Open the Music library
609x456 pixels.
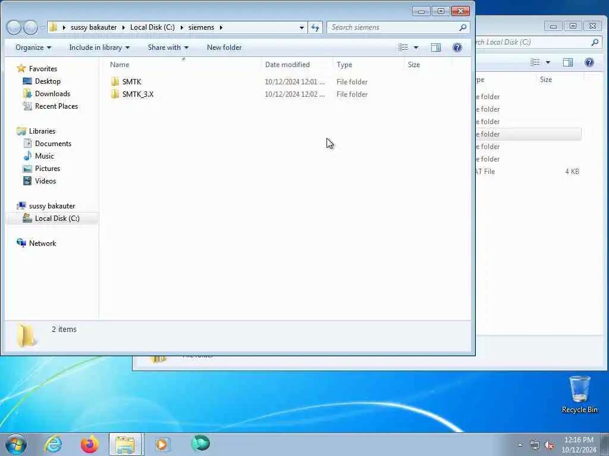(44, 156)
